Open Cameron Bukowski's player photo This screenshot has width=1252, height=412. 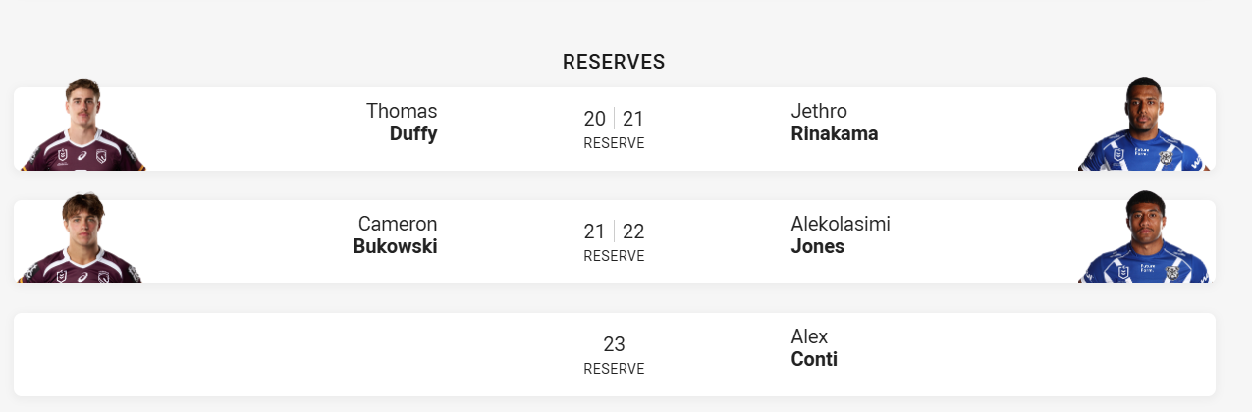point(82,237)
